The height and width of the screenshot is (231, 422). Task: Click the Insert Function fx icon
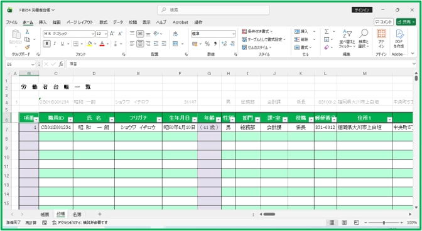[61, 64]
